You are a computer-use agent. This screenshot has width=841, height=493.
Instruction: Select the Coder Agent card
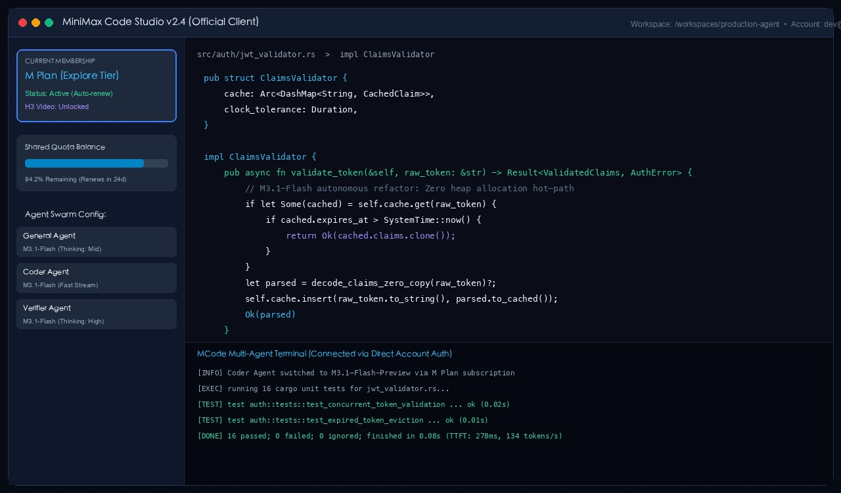click(97, 278)
